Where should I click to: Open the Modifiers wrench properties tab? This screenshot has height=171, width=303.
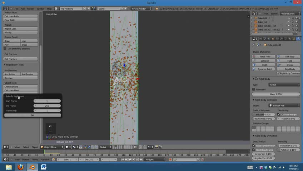click(x=281, y=39)
